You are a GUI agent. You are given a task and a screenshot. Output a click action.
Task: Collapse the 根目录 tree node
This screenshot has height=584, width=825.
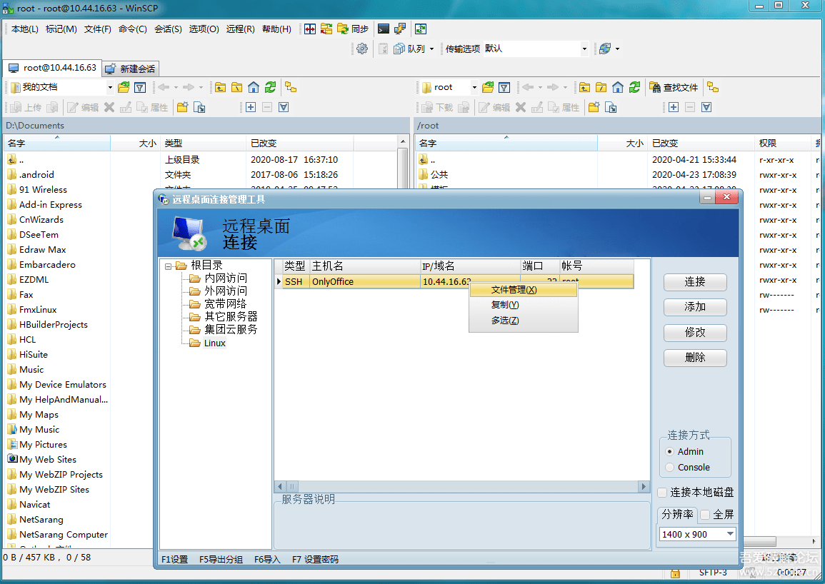(x=169, y=264)
